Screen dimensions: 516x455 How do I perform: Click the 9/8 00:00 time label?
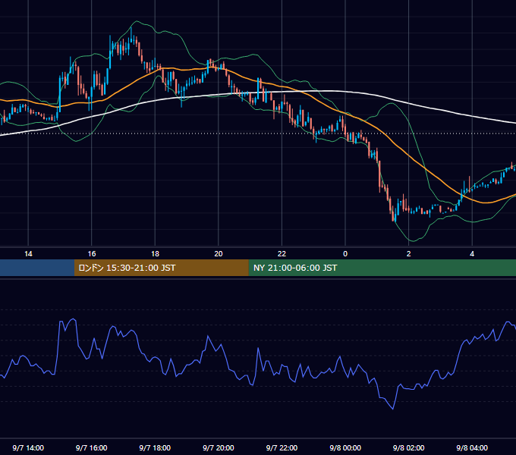[345, 447]
